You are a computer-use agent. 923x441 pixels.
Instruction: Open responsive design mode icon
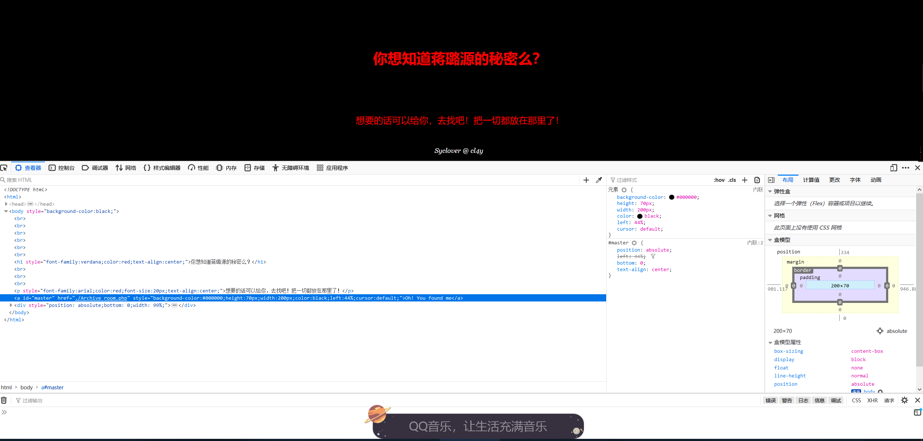pyautogui.click(x=893, y=168)
